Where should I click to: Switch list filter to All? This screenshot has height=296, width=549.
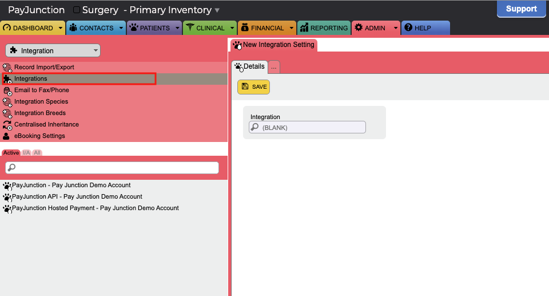coord(37,152)
